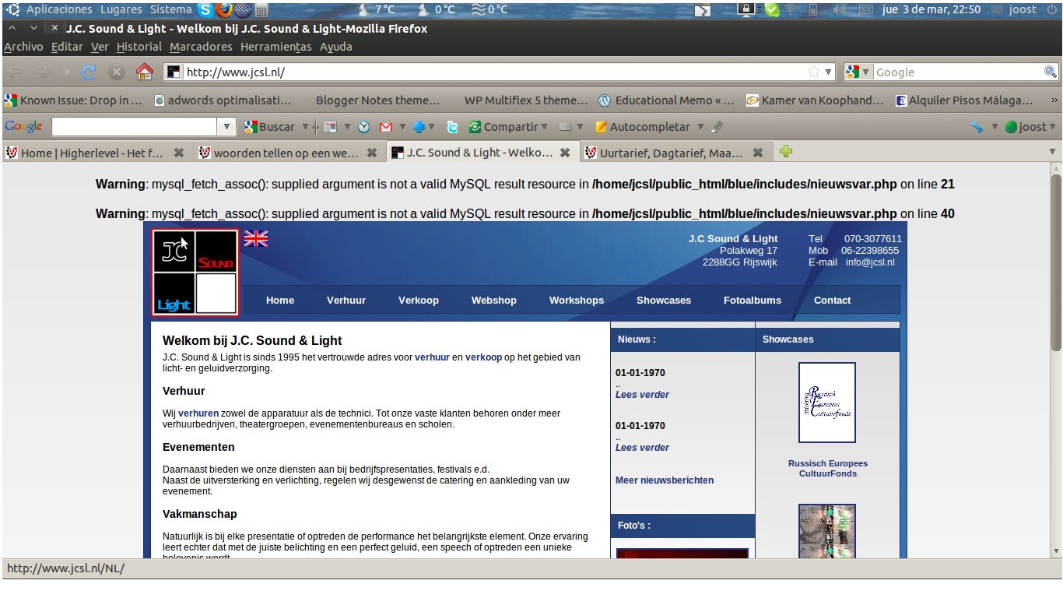Expand the Google Toolbar search box dropdown
Screen dimensions: 1063x598
pyautogui.click(x=227, y=127)
